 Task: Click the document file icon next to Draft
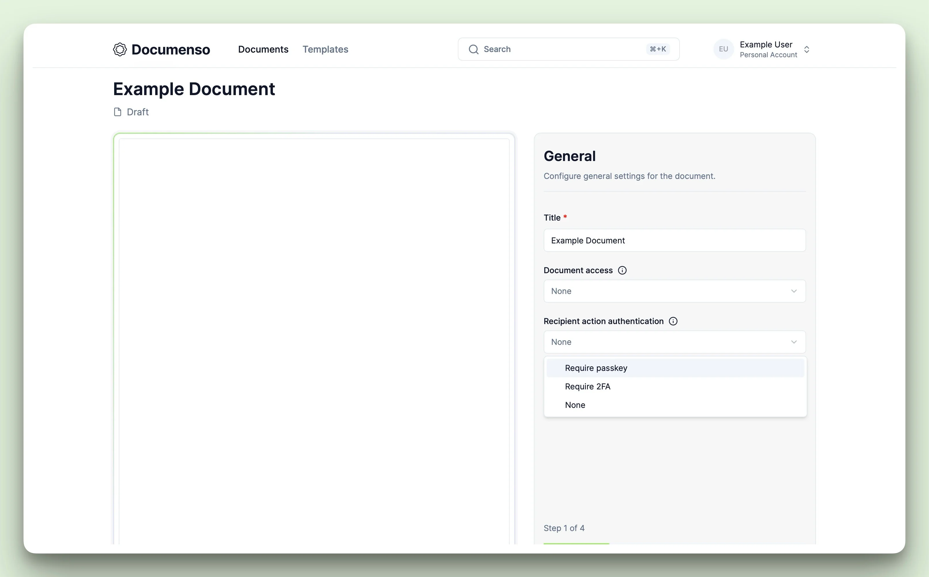[118, 112]
